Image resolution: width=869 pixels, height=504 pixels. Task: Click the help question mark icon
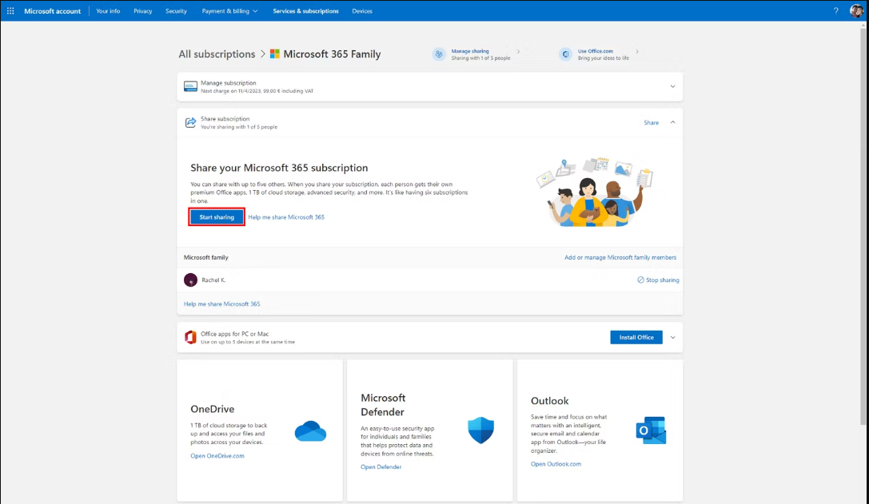pos(836,11)
